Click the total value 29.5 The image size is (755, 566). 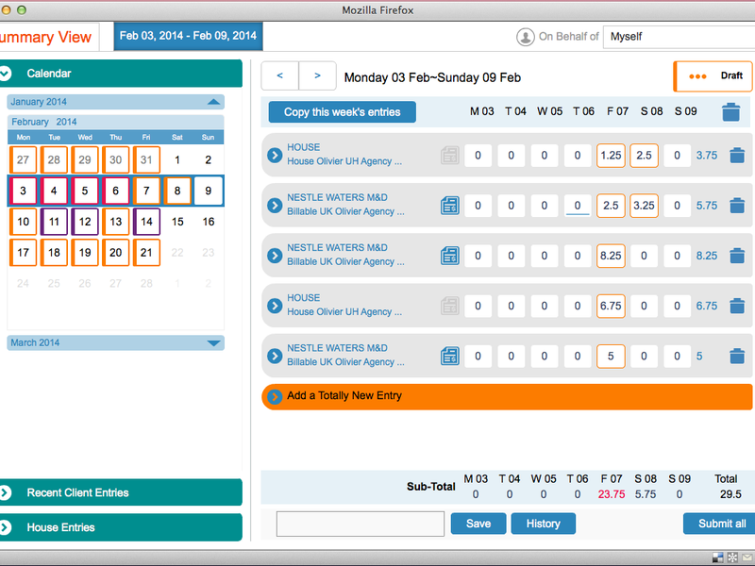[730, 494]
